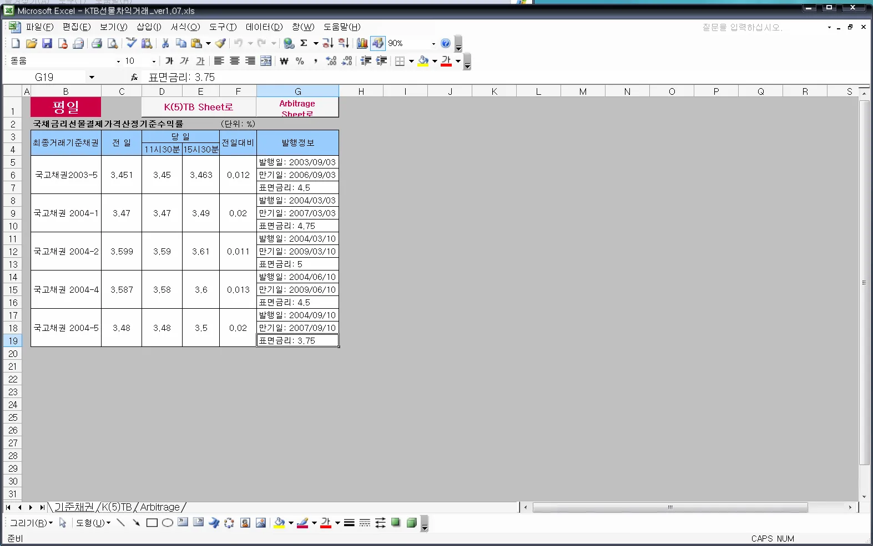Open the 서식(O) menu
The height and width of the screenshot is (546, 873).
click(185, 27)
